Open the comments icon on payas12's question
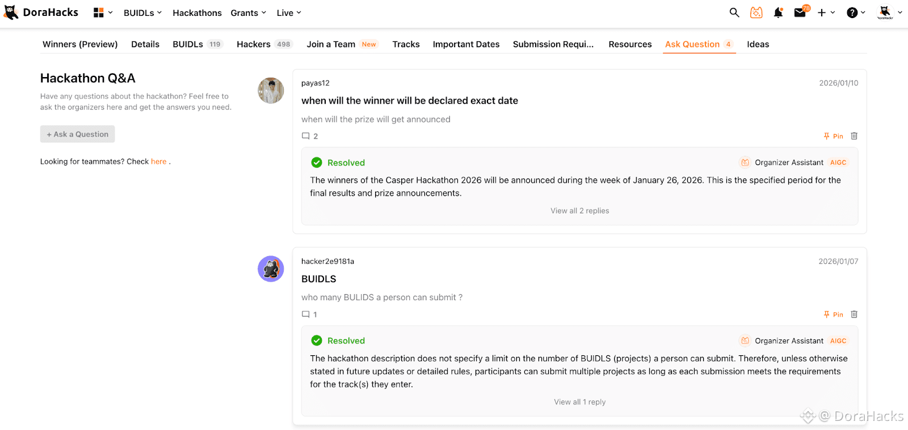 306,136
